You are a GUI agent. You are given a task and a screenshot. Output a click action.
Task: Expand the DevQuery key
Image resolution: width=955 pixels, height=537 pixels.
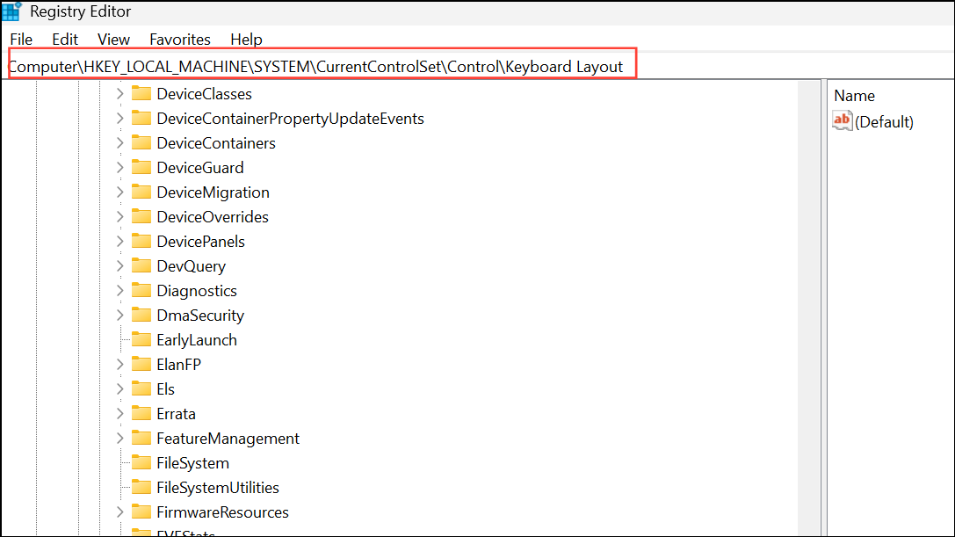point(120,266)
